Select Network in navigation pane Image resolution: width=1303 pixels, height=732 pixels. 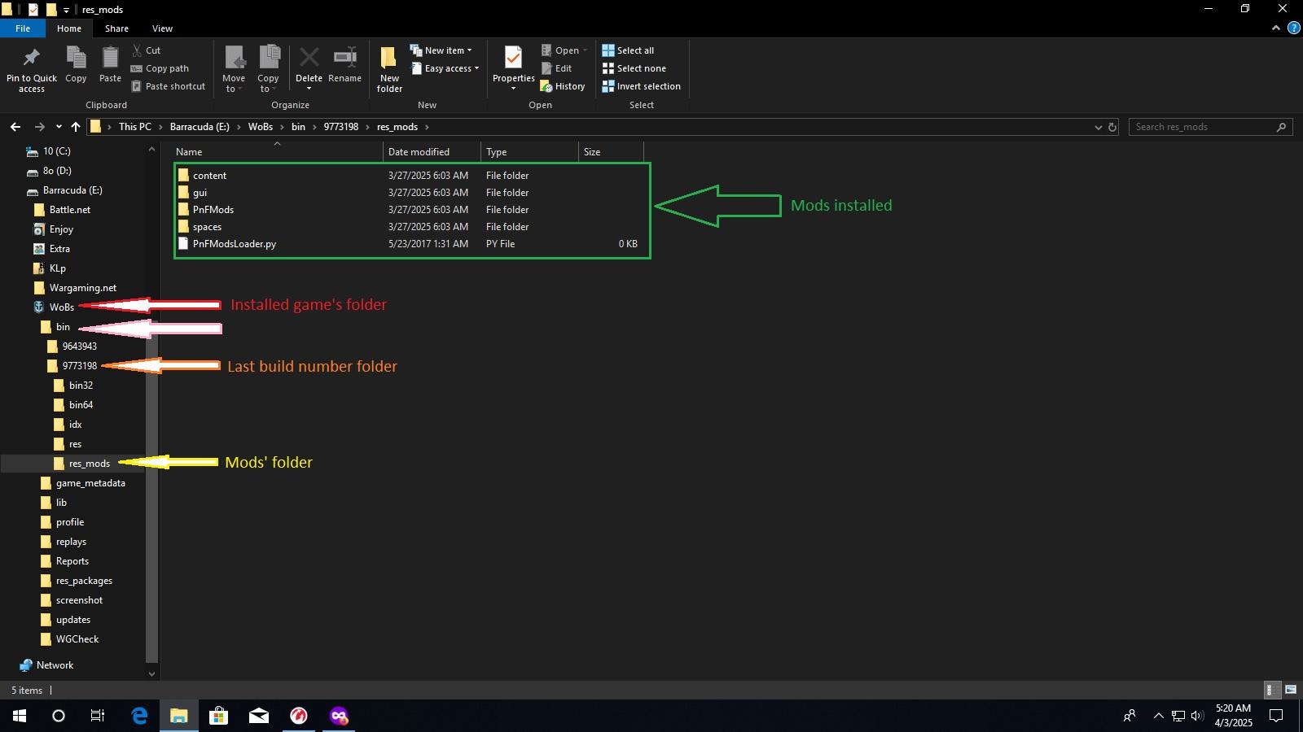[55, 665]
